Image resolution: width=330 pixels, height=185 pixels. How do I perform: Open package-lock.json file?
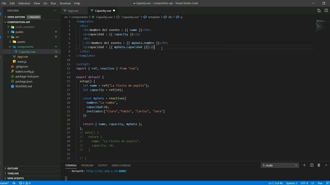point(27,77)
